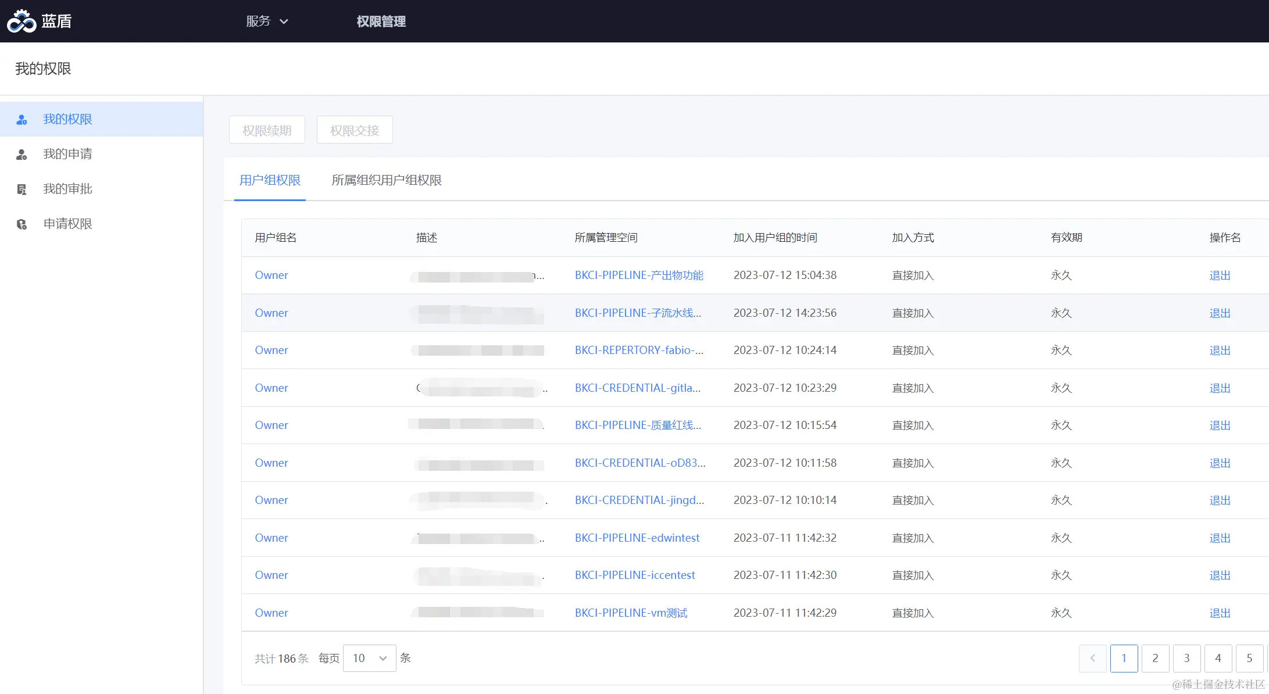Select 我的申请 in the left sidebar
This screenshot has height=694, width=1269.
tap(67, 154)
